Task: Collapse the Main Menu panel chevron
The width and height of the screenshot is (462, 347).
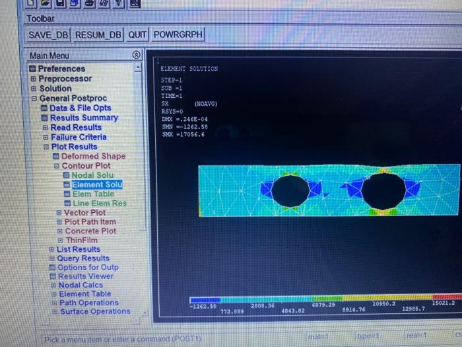Action: point(137,55)
